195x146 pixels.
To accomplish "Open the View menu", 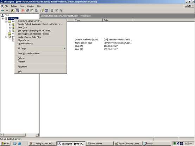I will [22, 6].
